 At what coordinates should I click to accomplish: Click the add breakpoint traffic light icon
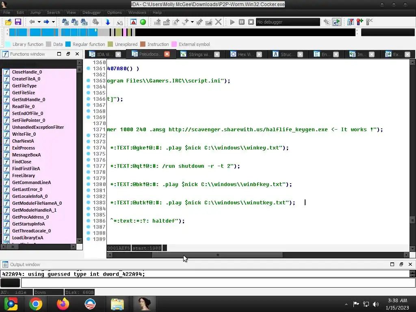tap(360, 22)
